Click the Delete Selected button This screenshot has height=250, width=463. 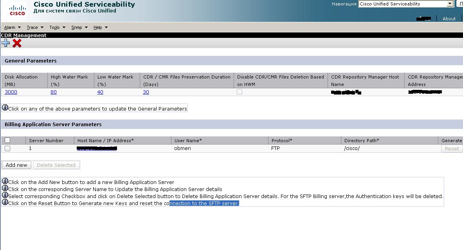point(56,165)
